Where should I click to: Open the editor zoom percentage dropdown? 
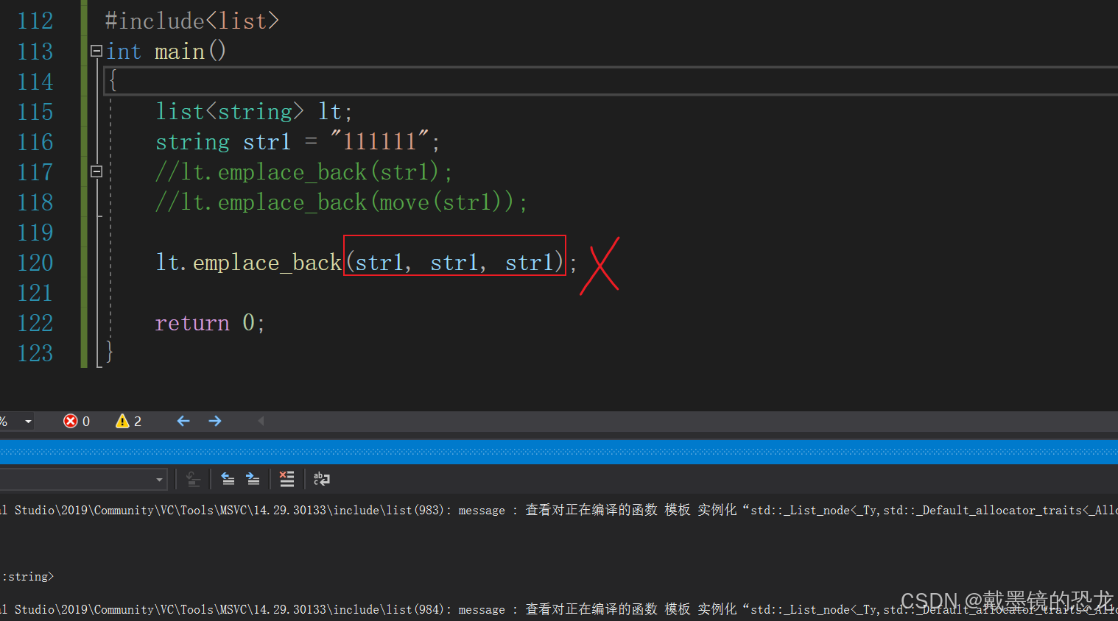(28, 422)
